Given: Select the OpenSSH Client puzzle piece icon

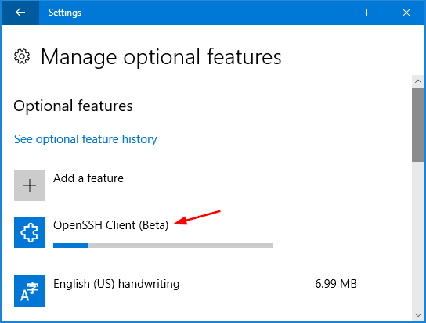Looking at the screenshot, I should click(x=30, y=232).
